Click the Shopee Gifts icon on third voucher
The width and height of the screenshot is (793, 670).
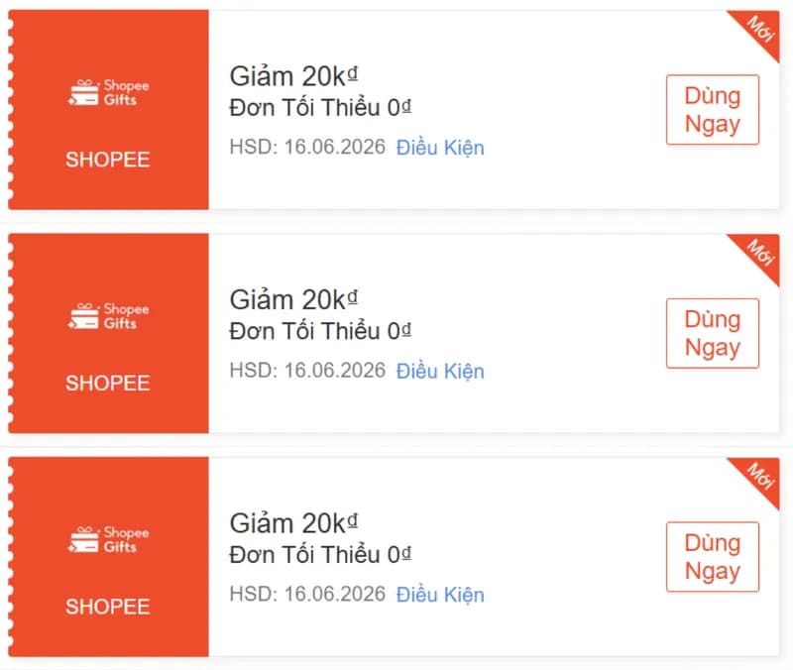pos(107,540)
